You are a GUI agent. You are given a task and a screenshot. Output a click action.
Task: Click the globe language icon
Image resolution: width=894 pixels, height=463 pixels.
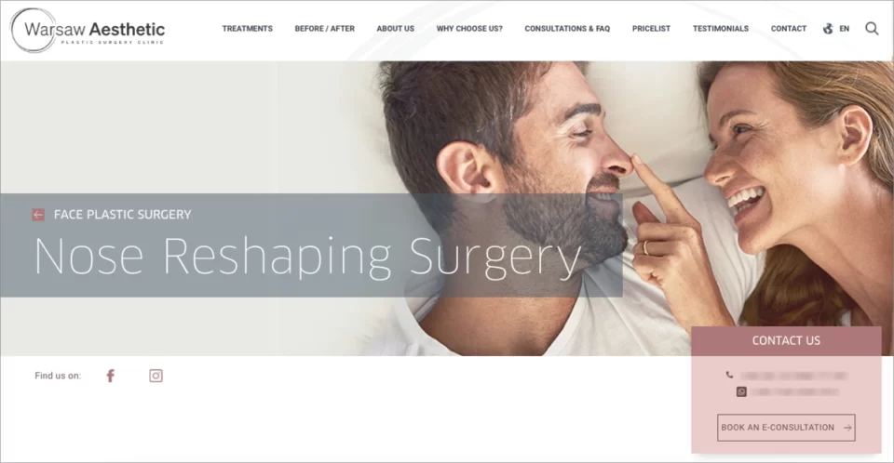click(828, 29)
